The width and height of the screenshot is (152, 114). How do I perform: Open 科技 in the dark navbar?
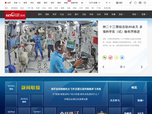coord(92,14)
